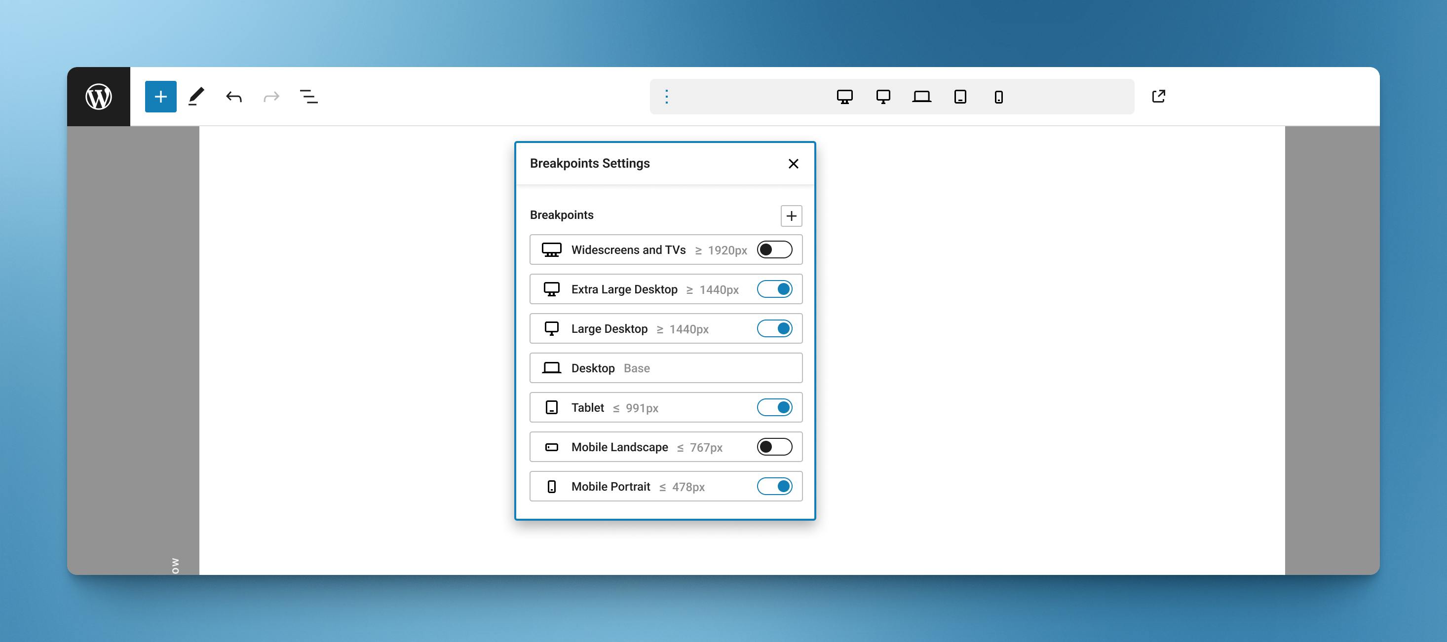Switch preview to Desktop laptop
The image size is (1447, 642).
921,97
